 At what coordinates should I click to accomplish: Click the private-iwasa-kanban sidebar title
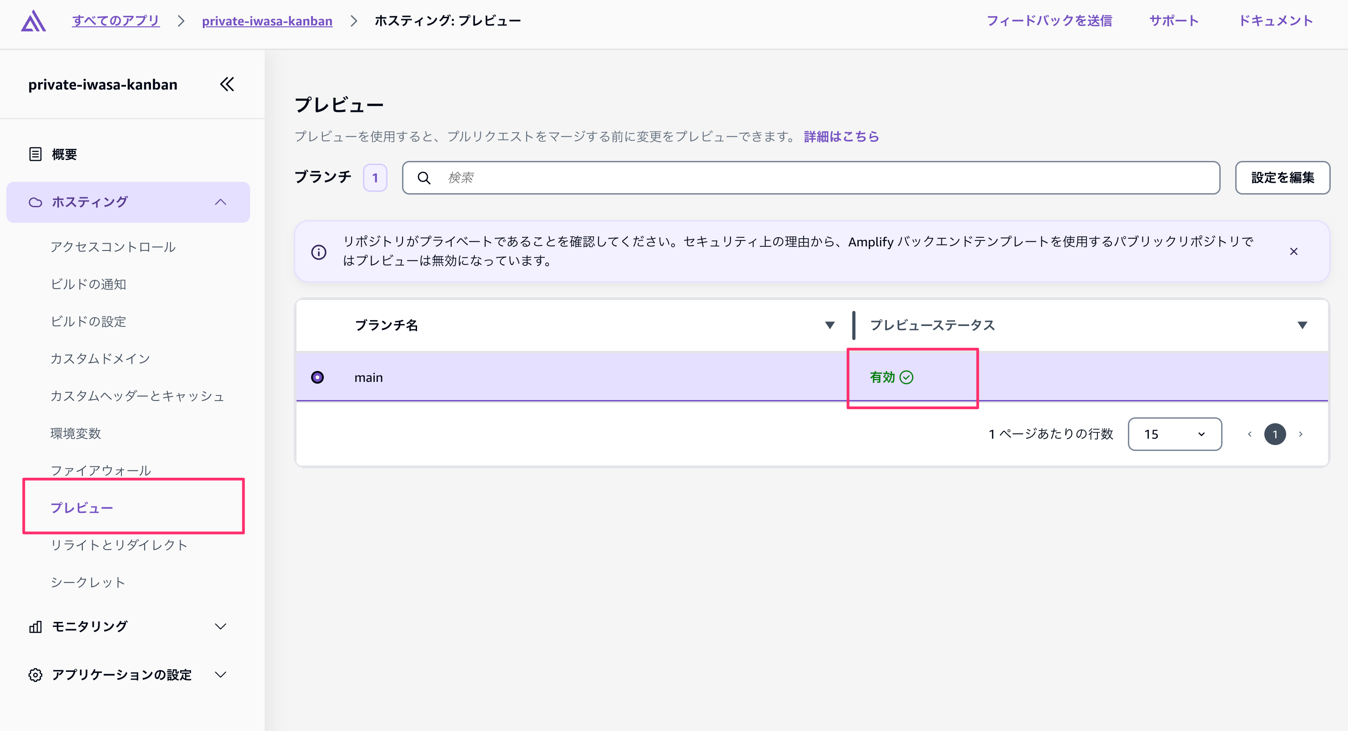(x=103, y=84)
